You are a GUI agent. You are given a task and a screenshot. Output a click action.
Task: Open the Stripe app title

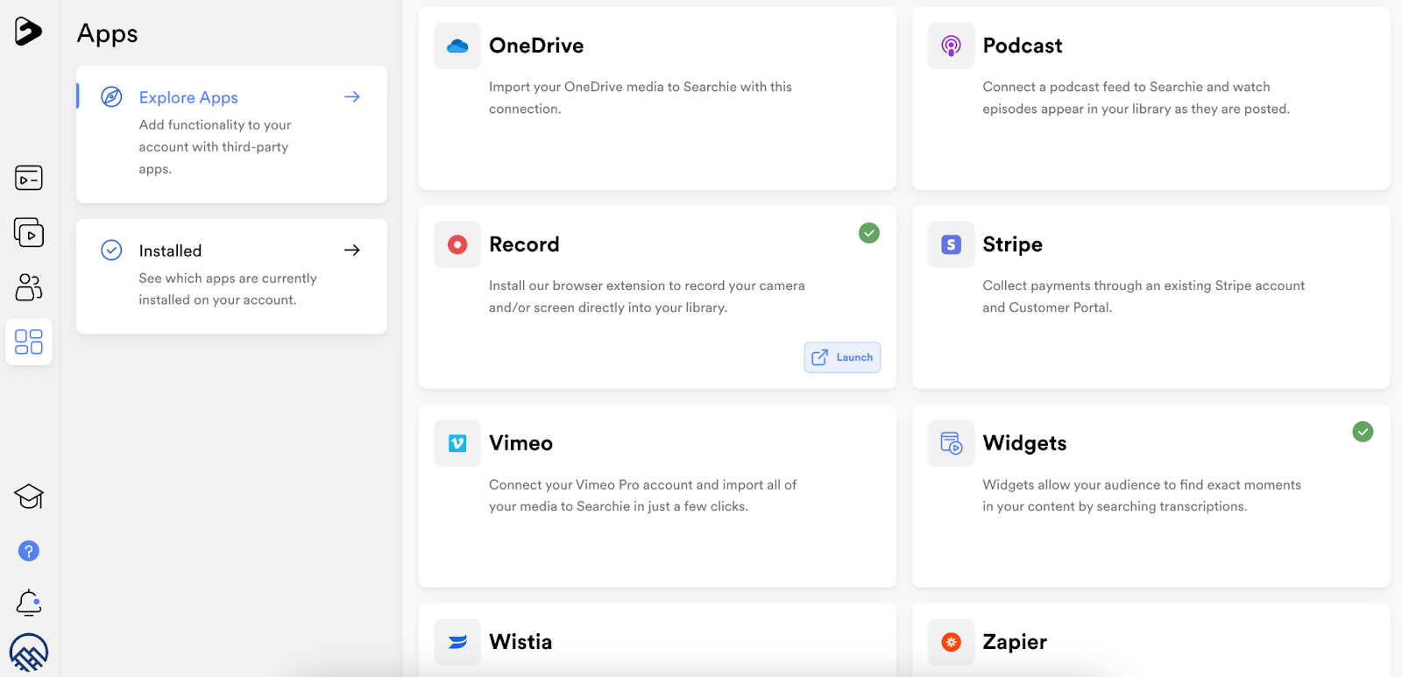coord(1013,244)
